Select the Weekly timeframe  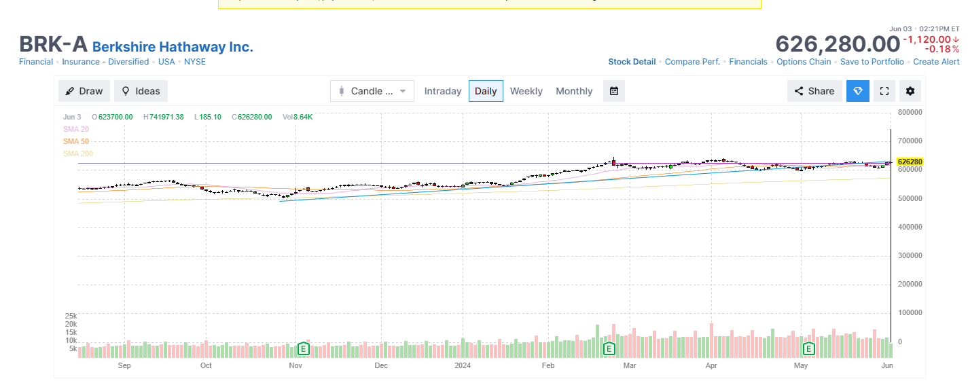pyautogui.click(x=526, y=91)
